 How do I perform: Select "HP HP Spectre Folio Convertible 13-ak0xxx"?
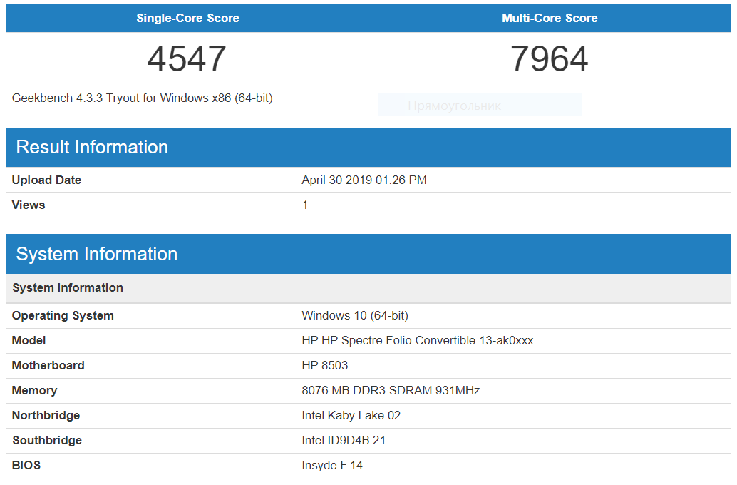(x=418, y=341)
